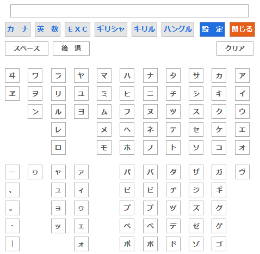Insert a space with スペース button
The image size is (260, 254).
27,49
